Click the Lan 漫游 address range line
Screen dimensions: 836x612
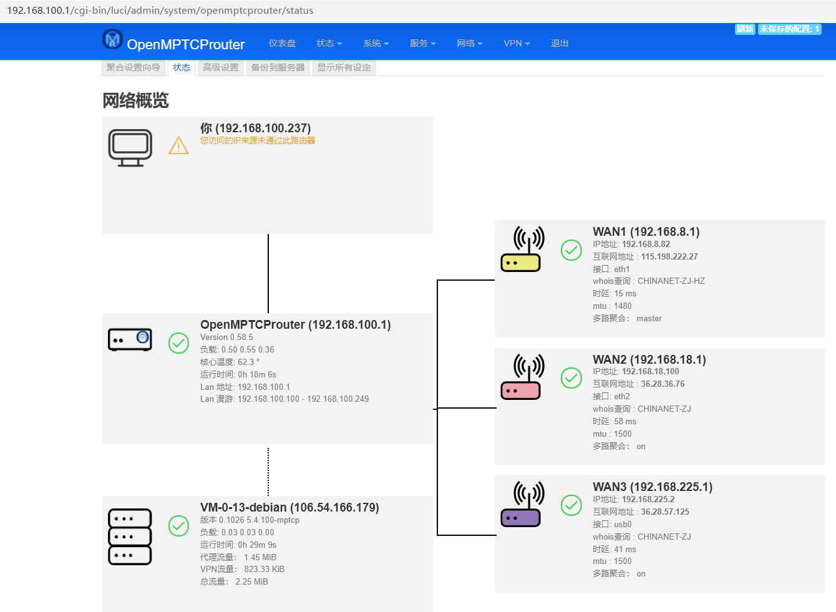[x=284, y=399]
